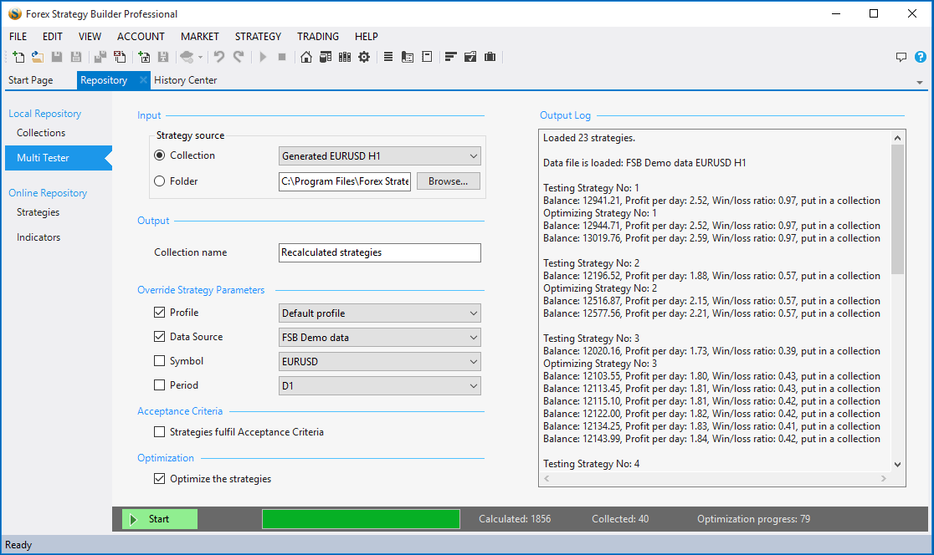
Task: Click the green Start button
Action: pos(160,519)
